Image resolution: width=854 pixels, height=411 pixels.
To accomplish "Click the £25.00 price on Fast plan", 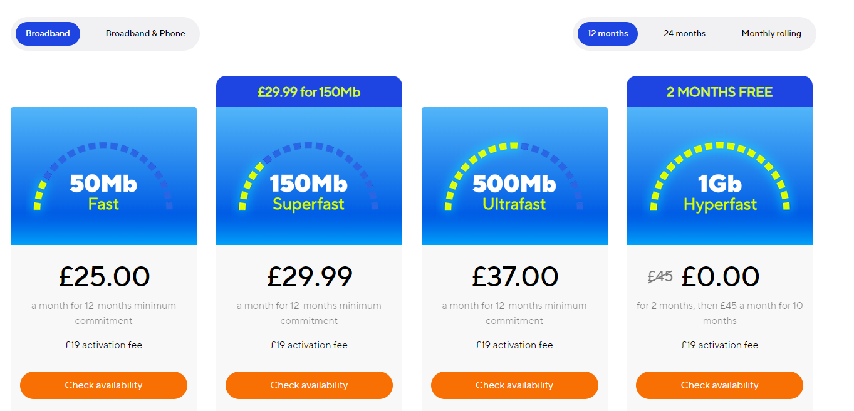I will point(105,277).
